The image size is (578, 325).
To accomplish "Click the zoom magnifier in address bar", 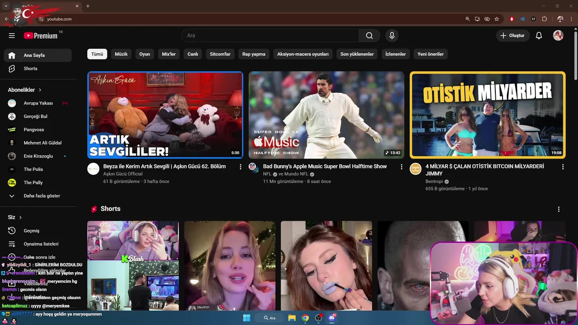I will [468, 19].
